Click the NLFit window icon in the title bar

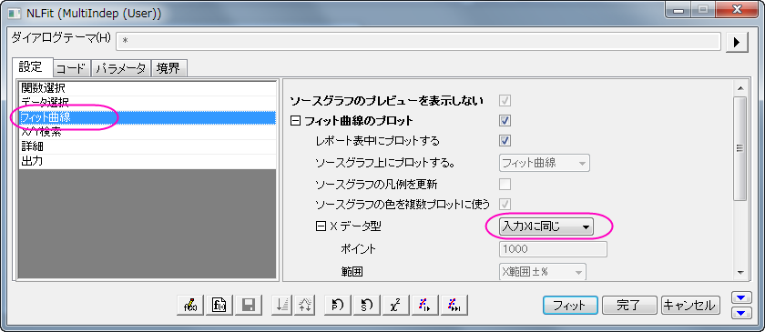pyautogui.click(x=15, y=13)
